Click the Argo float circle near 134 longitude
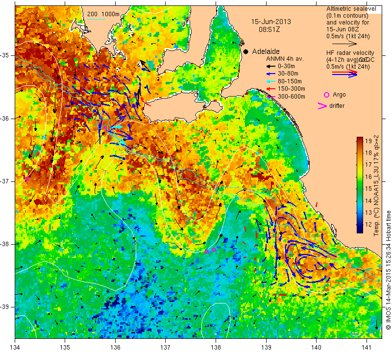The height and width of the screenshot is (353, 392). tap(27, 178)
